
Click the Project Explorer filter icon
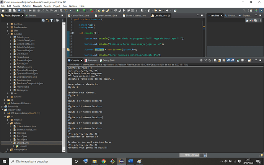52,20
